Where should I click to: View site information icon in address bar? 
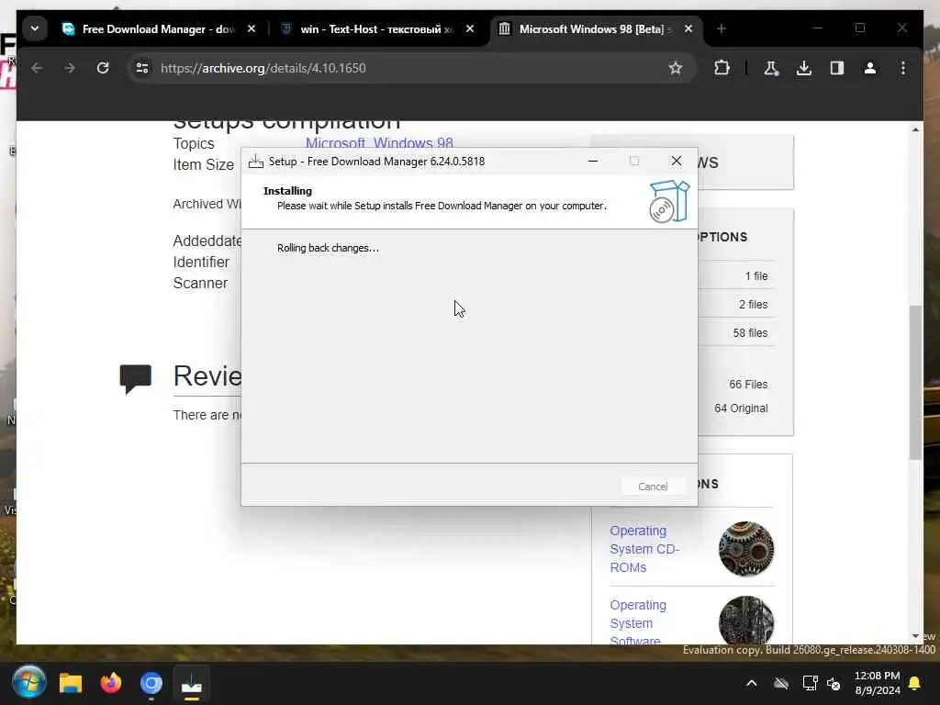pos(142,68)
